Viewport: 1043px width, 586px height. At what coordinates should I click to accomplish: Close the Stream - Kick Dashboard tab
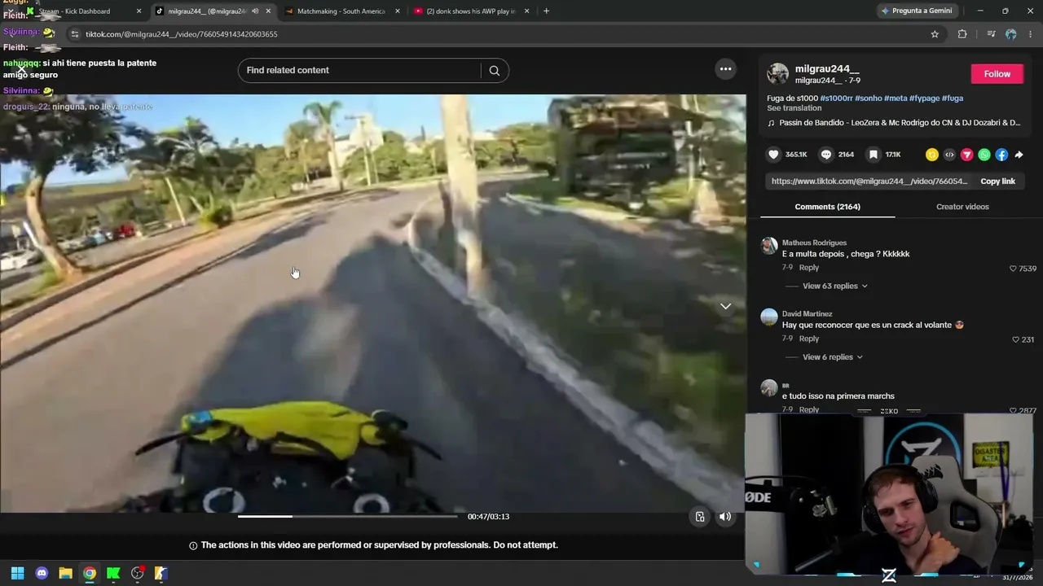[x=139, y=11]
